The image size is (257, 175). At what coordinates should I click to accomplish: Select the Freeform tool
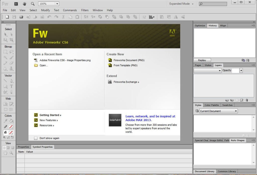6,92
